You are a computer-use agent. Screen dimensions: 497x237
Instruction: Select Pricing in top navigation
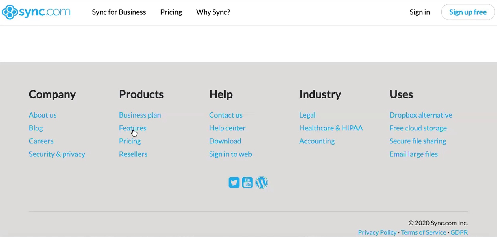point(171,12)
